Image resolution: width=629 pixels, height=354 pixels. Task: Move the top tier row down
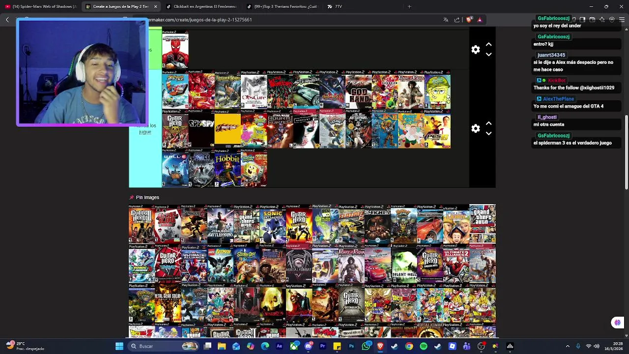488,55
